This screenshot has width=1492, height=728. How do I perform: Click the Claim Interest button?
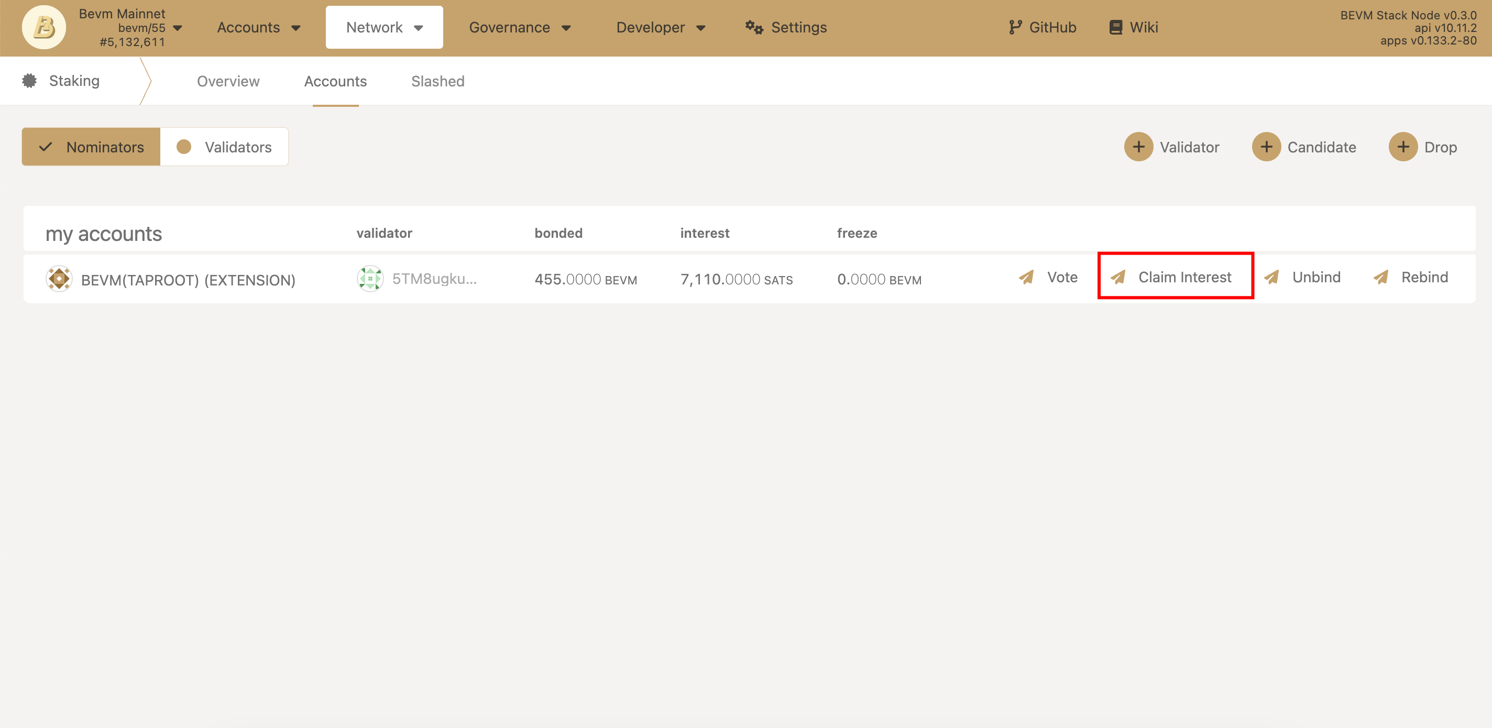1175,277
